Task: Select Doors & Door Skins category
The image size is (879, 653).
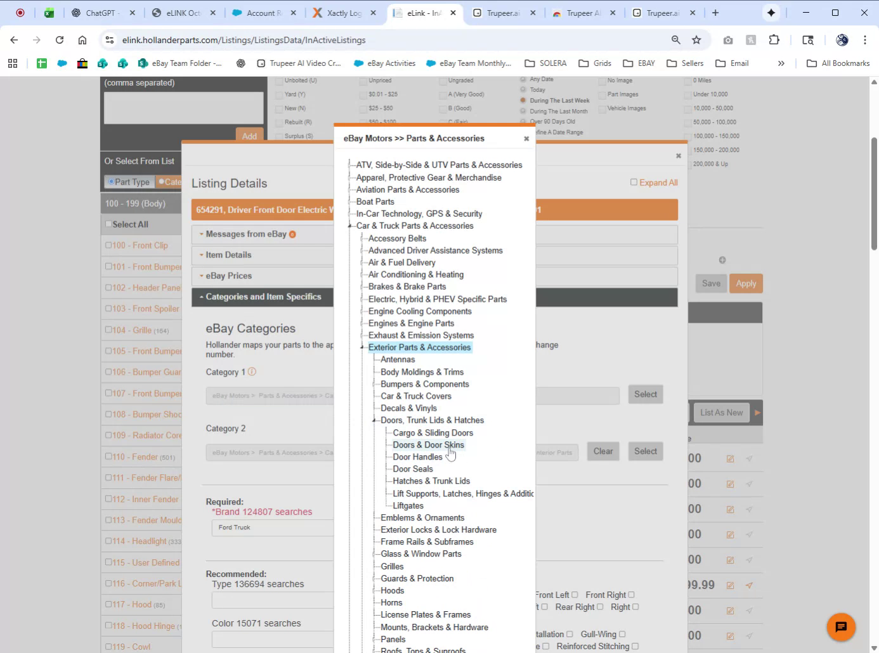Action: [428, 445]
